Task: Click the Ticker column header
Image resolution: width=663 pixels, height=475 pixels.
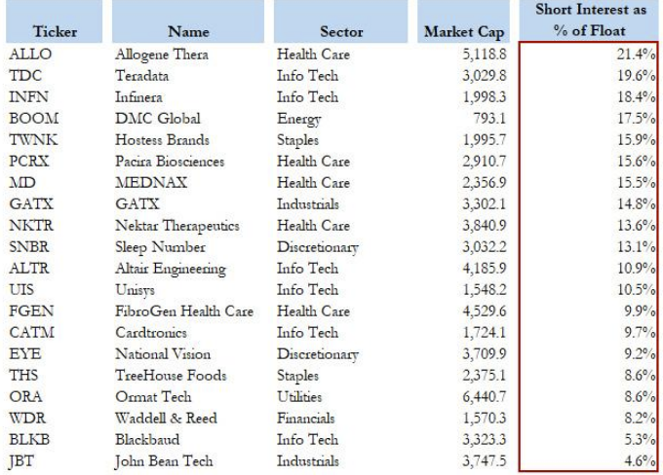Action: click(55, 32)
